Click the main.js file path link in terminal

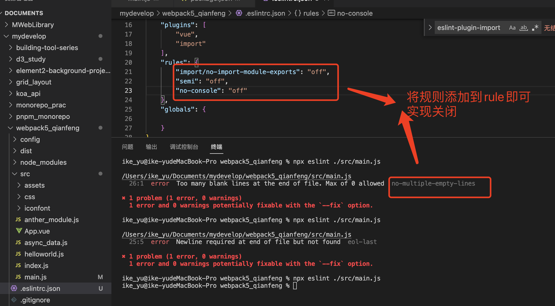[x=236, y=176]
